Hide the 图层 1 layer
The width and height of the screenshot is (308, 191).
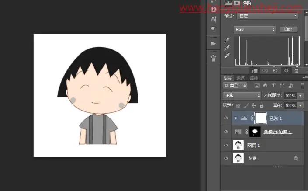[226, 145]
